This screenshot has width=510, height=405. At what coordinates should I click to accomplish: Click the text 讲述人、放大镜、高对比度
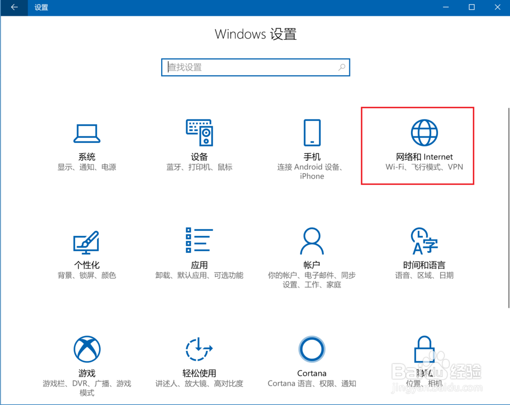coord(199,384)
